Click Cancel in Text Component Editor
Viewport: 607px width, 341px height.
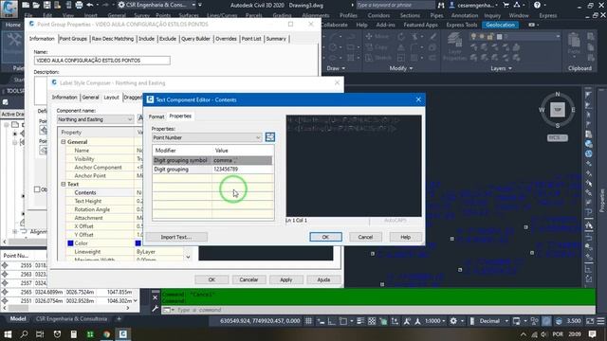[x=365, y=237]
